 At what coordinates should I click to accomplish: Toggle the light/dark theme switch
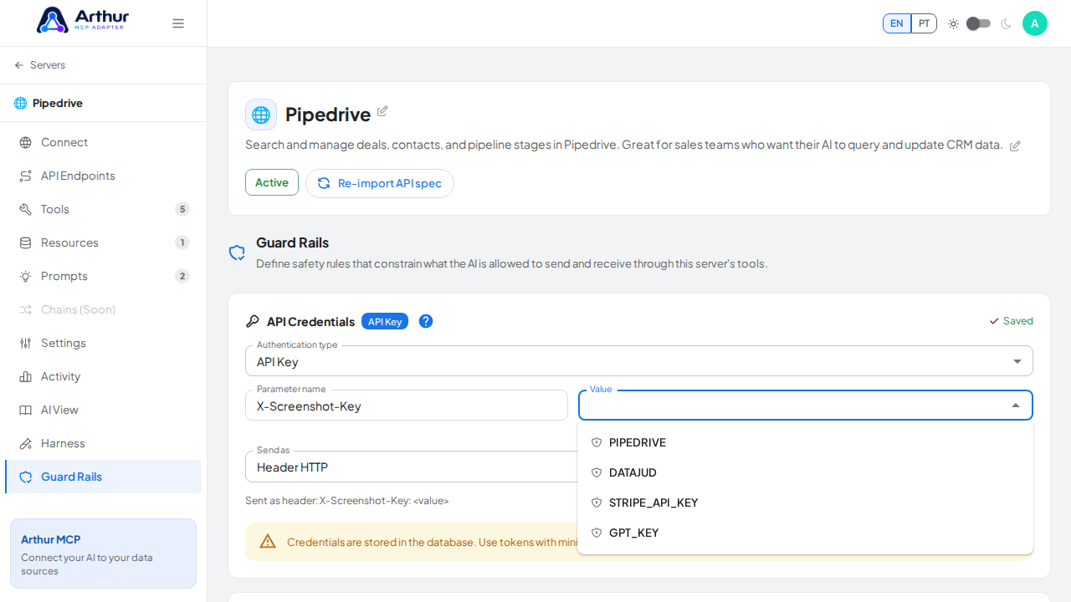point(979,23)
